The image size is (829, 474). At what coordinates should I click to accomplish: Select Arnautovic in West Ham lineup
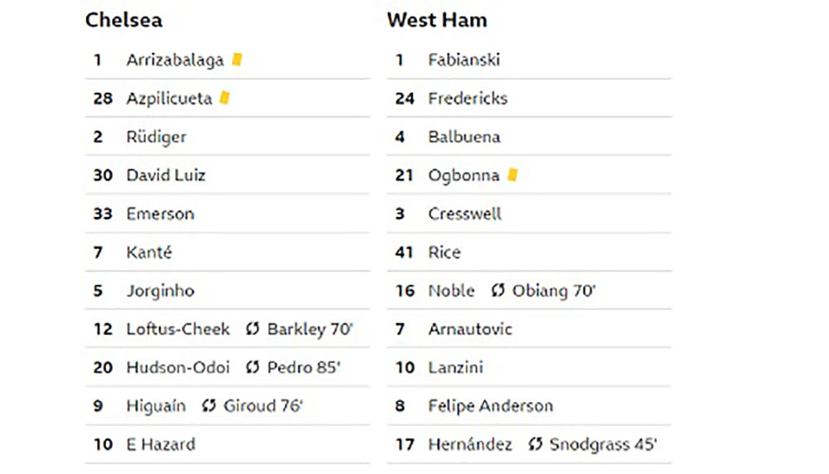click(470, 329)
